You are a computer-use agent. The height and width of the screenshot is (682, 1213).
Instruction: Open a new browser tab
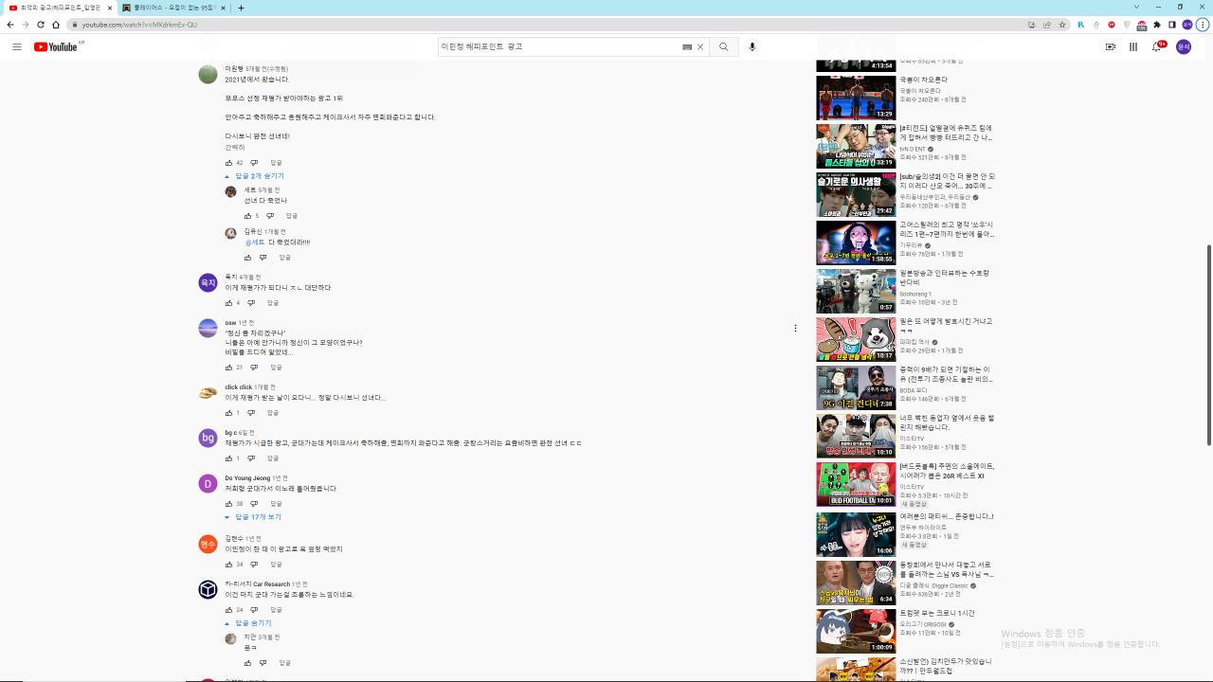click(241, 8)
